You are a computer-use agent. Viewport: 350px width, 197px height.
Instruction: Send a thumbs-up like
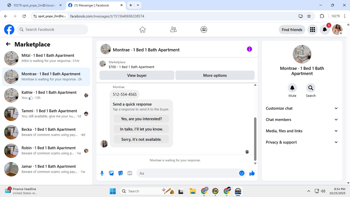tap(252, 173)
